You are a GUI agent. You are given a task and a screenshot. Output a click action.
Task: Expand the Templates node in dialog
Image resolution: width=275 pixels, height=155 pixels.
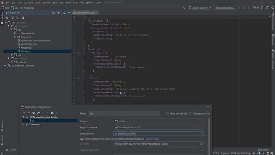(23, 124)
